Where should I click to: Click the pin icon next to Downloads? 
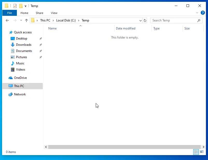coord(41,45)
